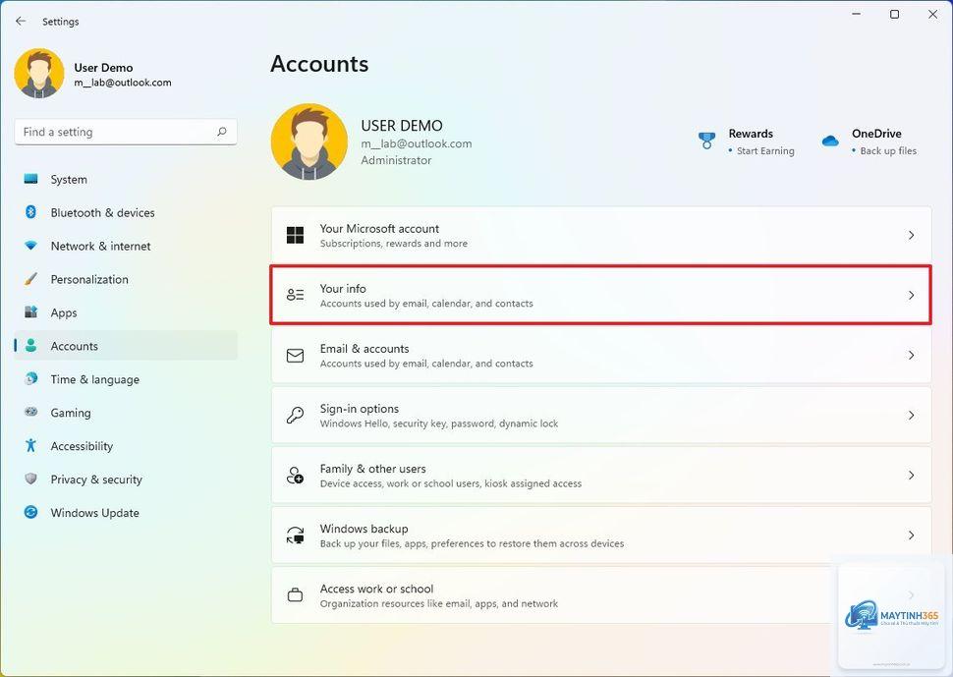Expand Sign-in options chevron

[911, 415]
